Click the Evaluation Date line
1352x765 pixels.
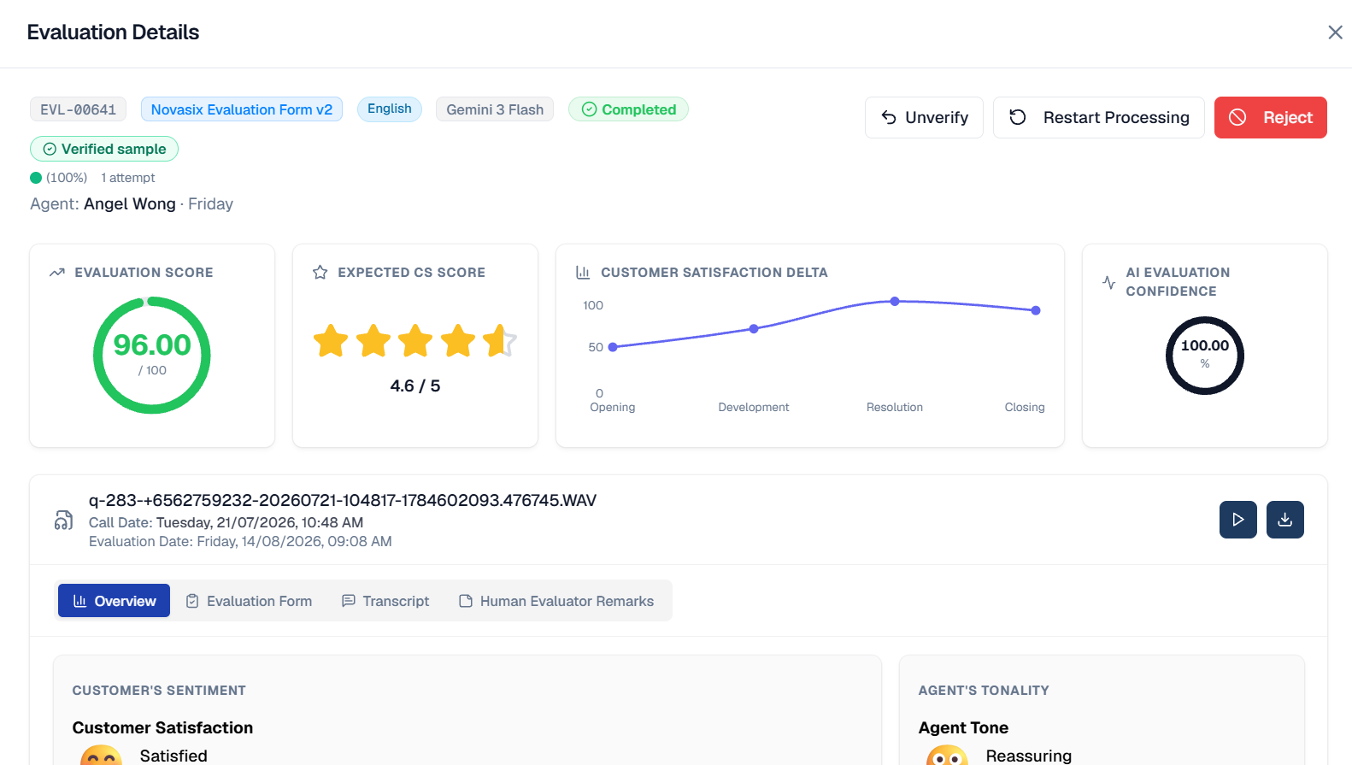pyautogui.click(x=240, y=541)
